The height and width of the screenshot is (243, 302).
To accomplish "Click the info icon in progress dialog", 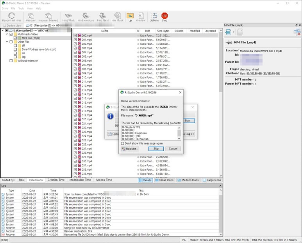I will click(x=110, y=116).
